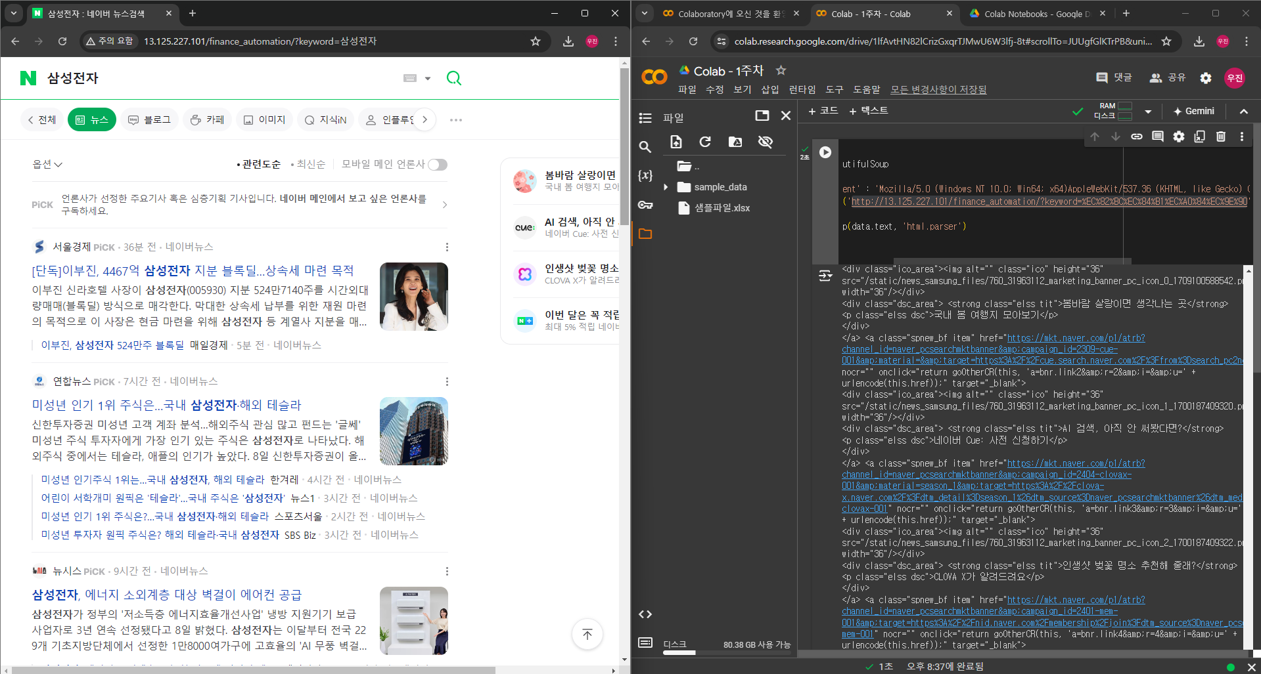Toggle hidden files visibility in file panel
The image size is (1261, 674).
coord(766,142)
